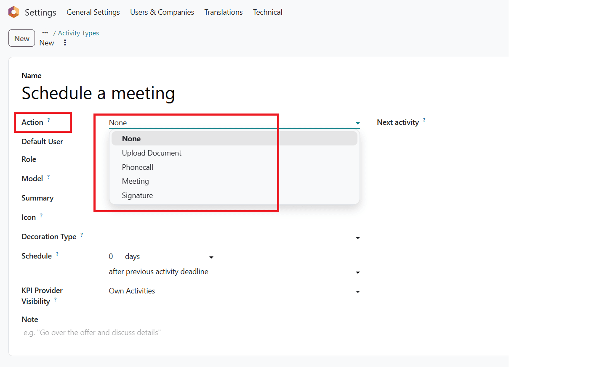Open the General Settings menu
This screenshot has width=589, height=367.
point(93,12)
